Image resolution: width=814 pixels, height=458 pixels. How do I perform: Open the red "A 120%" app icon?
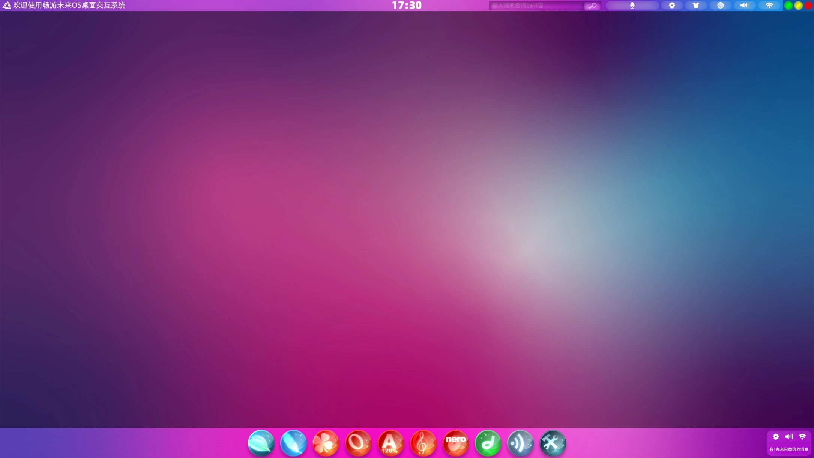click(x=391, y=443)
